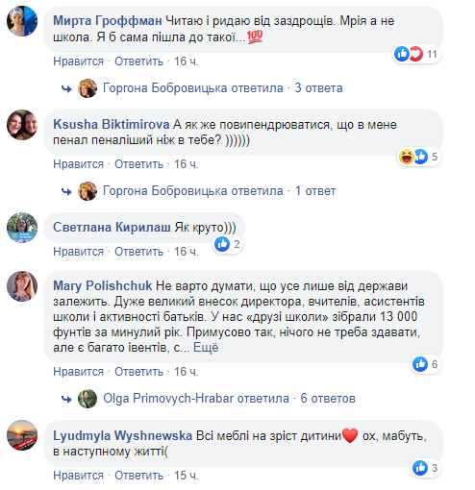This screenshot has height=490, width=475.
Task: Reply to Ksusha Biktimirova's comment
Action: [x=139, y=164]
